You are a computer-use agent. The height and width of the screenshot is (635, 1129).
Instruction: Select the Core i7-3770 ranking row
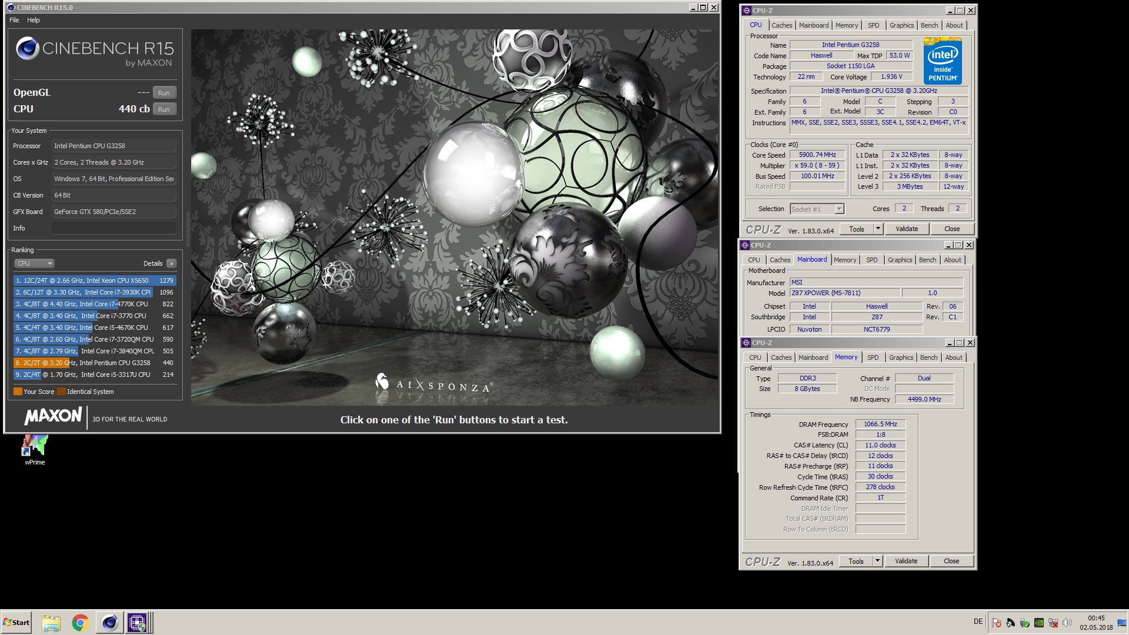pyautogui.click(x=95, y=316)
